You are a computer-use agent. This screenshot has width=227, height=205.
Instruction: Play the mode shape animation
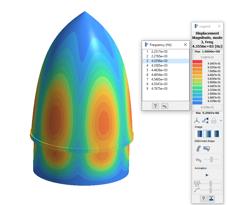tap(207, 175)
